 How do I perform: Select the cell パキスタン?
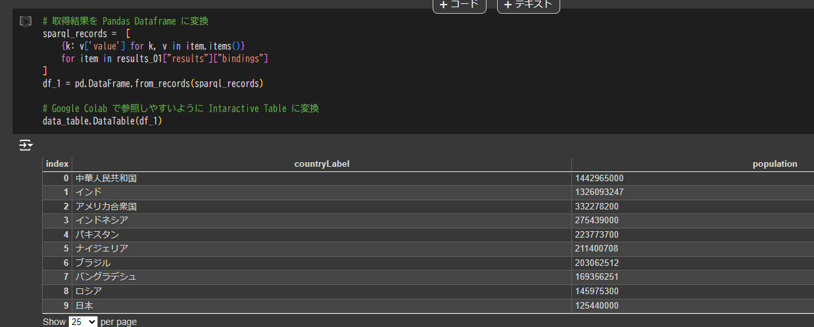coord(322,234)
